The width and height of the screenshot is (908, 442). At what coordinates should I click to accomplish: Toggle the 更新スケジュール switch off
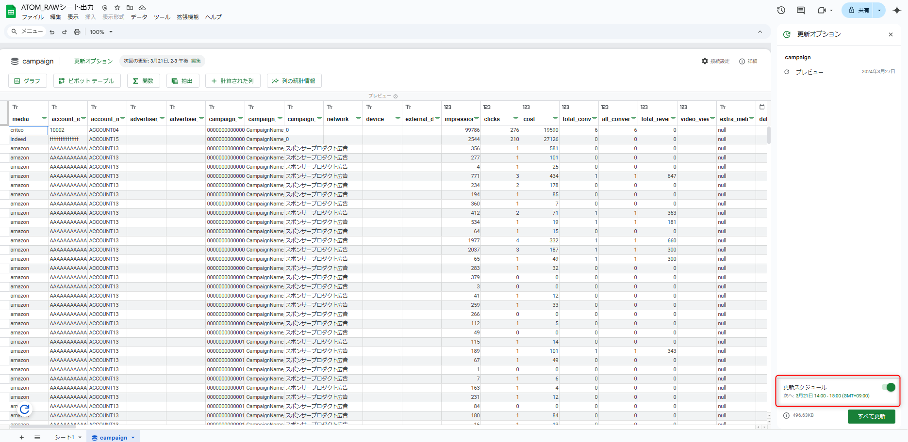click(889, 387)
